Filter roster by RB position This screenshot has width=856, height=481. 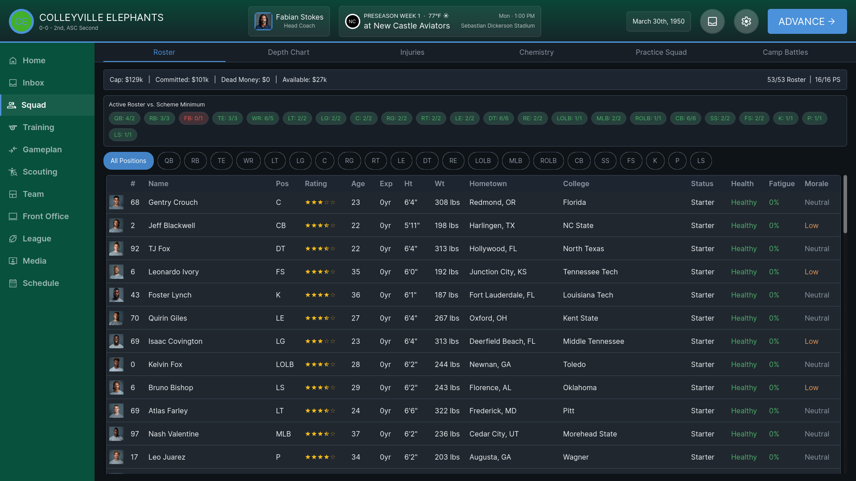pos(195,161)
